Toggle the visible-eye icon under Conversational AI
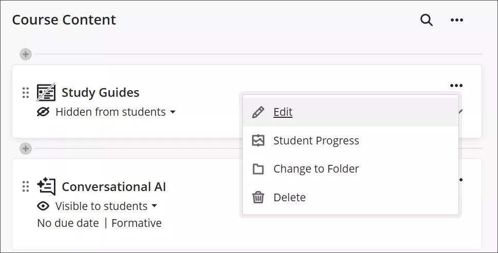The height and width of the screenshot is (253, 498). point(43,206)
